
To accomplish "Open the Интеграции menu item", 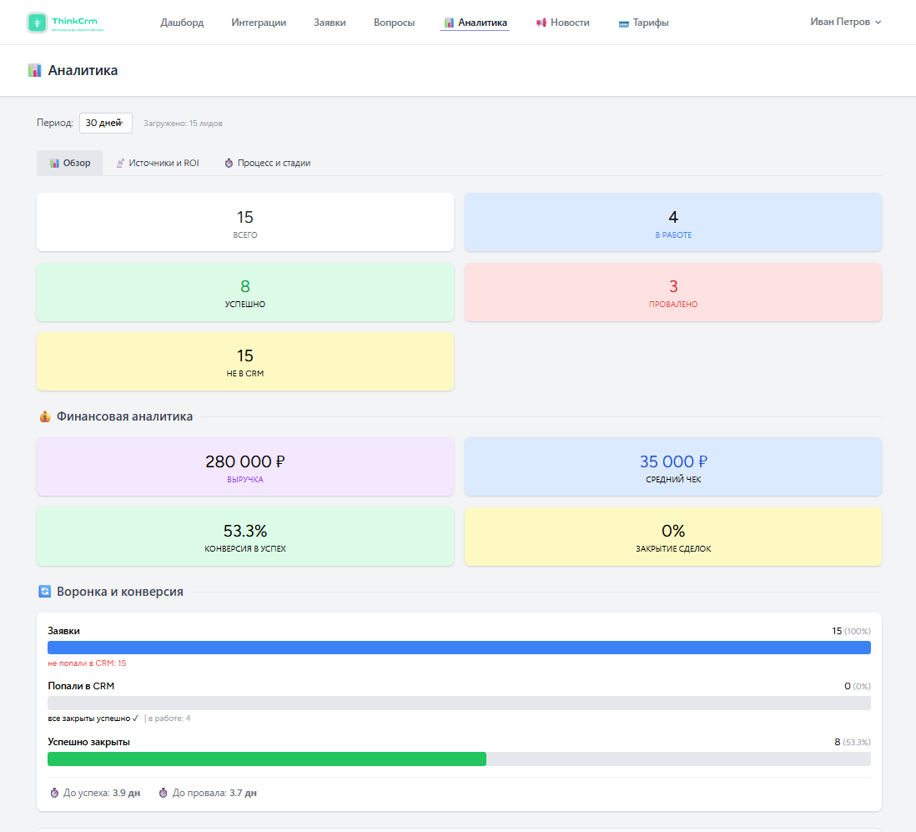I will coord(259,23).
